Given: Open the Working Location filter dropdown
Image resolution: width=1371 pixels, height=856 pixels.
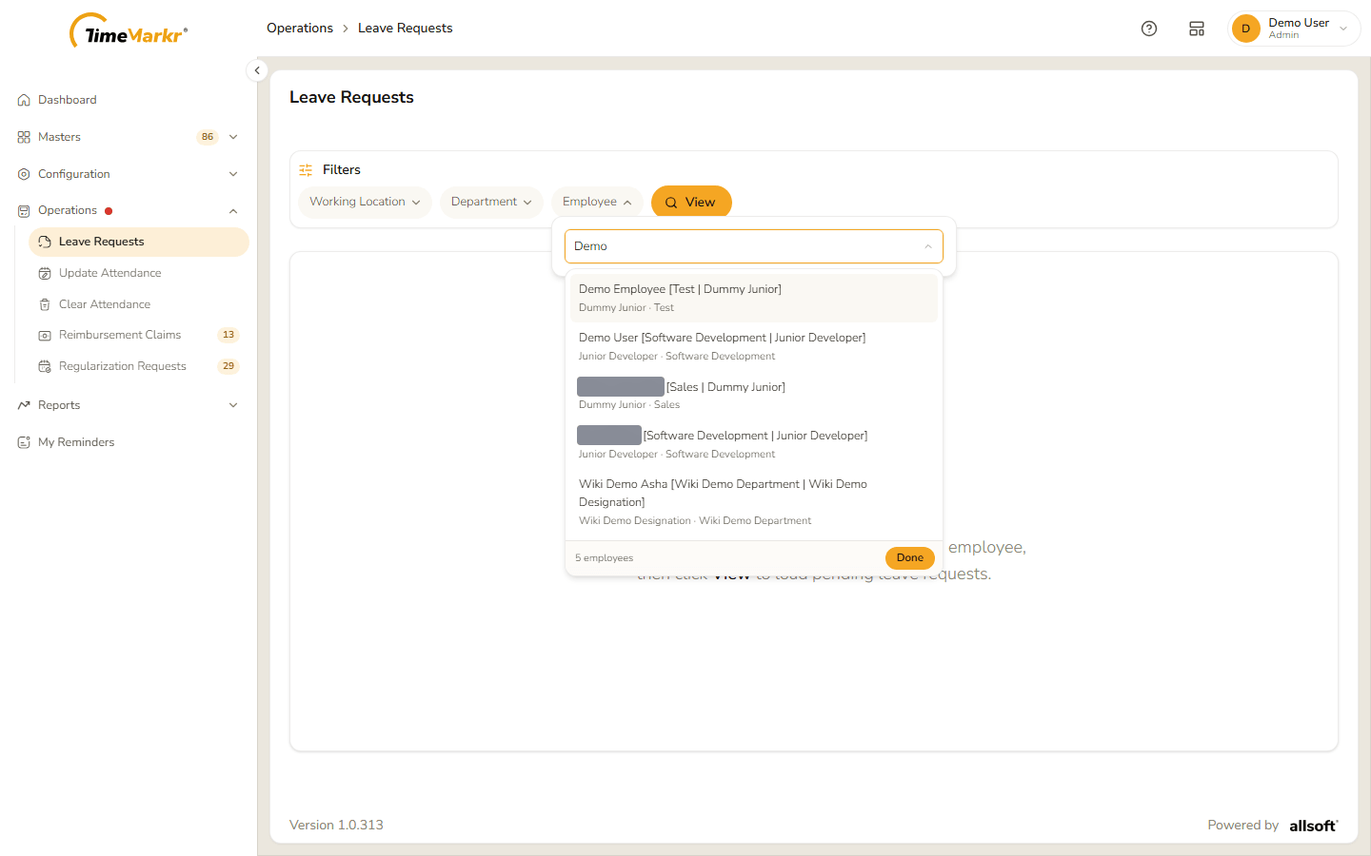Looking at the screenshot, I should [365, 202].
